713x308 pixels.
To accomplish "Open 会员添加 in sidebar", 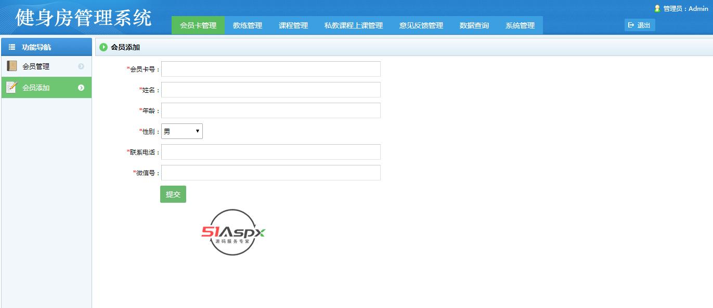I will 46,88.
